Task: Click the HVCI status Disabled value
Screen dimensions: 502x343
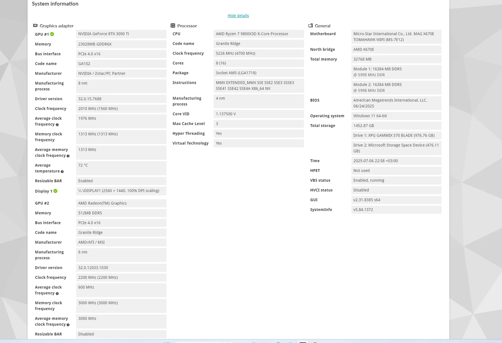Action: (396, 190)
